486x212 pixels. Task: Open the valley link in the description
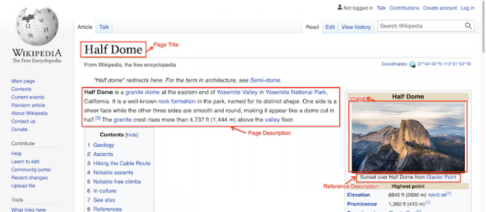[x=272, y=120]
